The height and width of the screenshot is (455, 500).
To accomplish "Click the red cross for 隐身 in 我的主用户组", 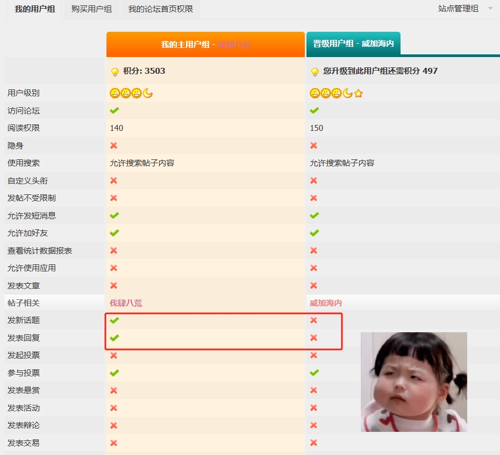I will pyautogui.click(x=113, y=145).
